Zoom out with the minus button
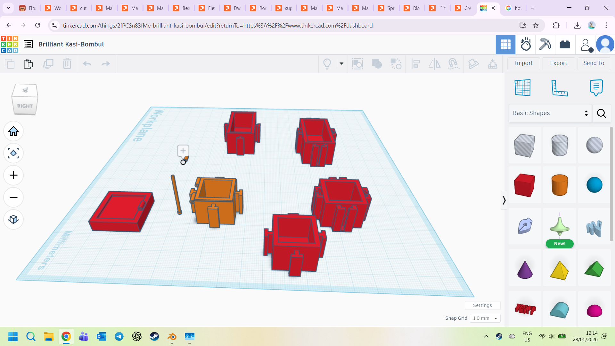The height and width of the screenshot is (346, 615). pyautogui.click(x=13, y=197)
